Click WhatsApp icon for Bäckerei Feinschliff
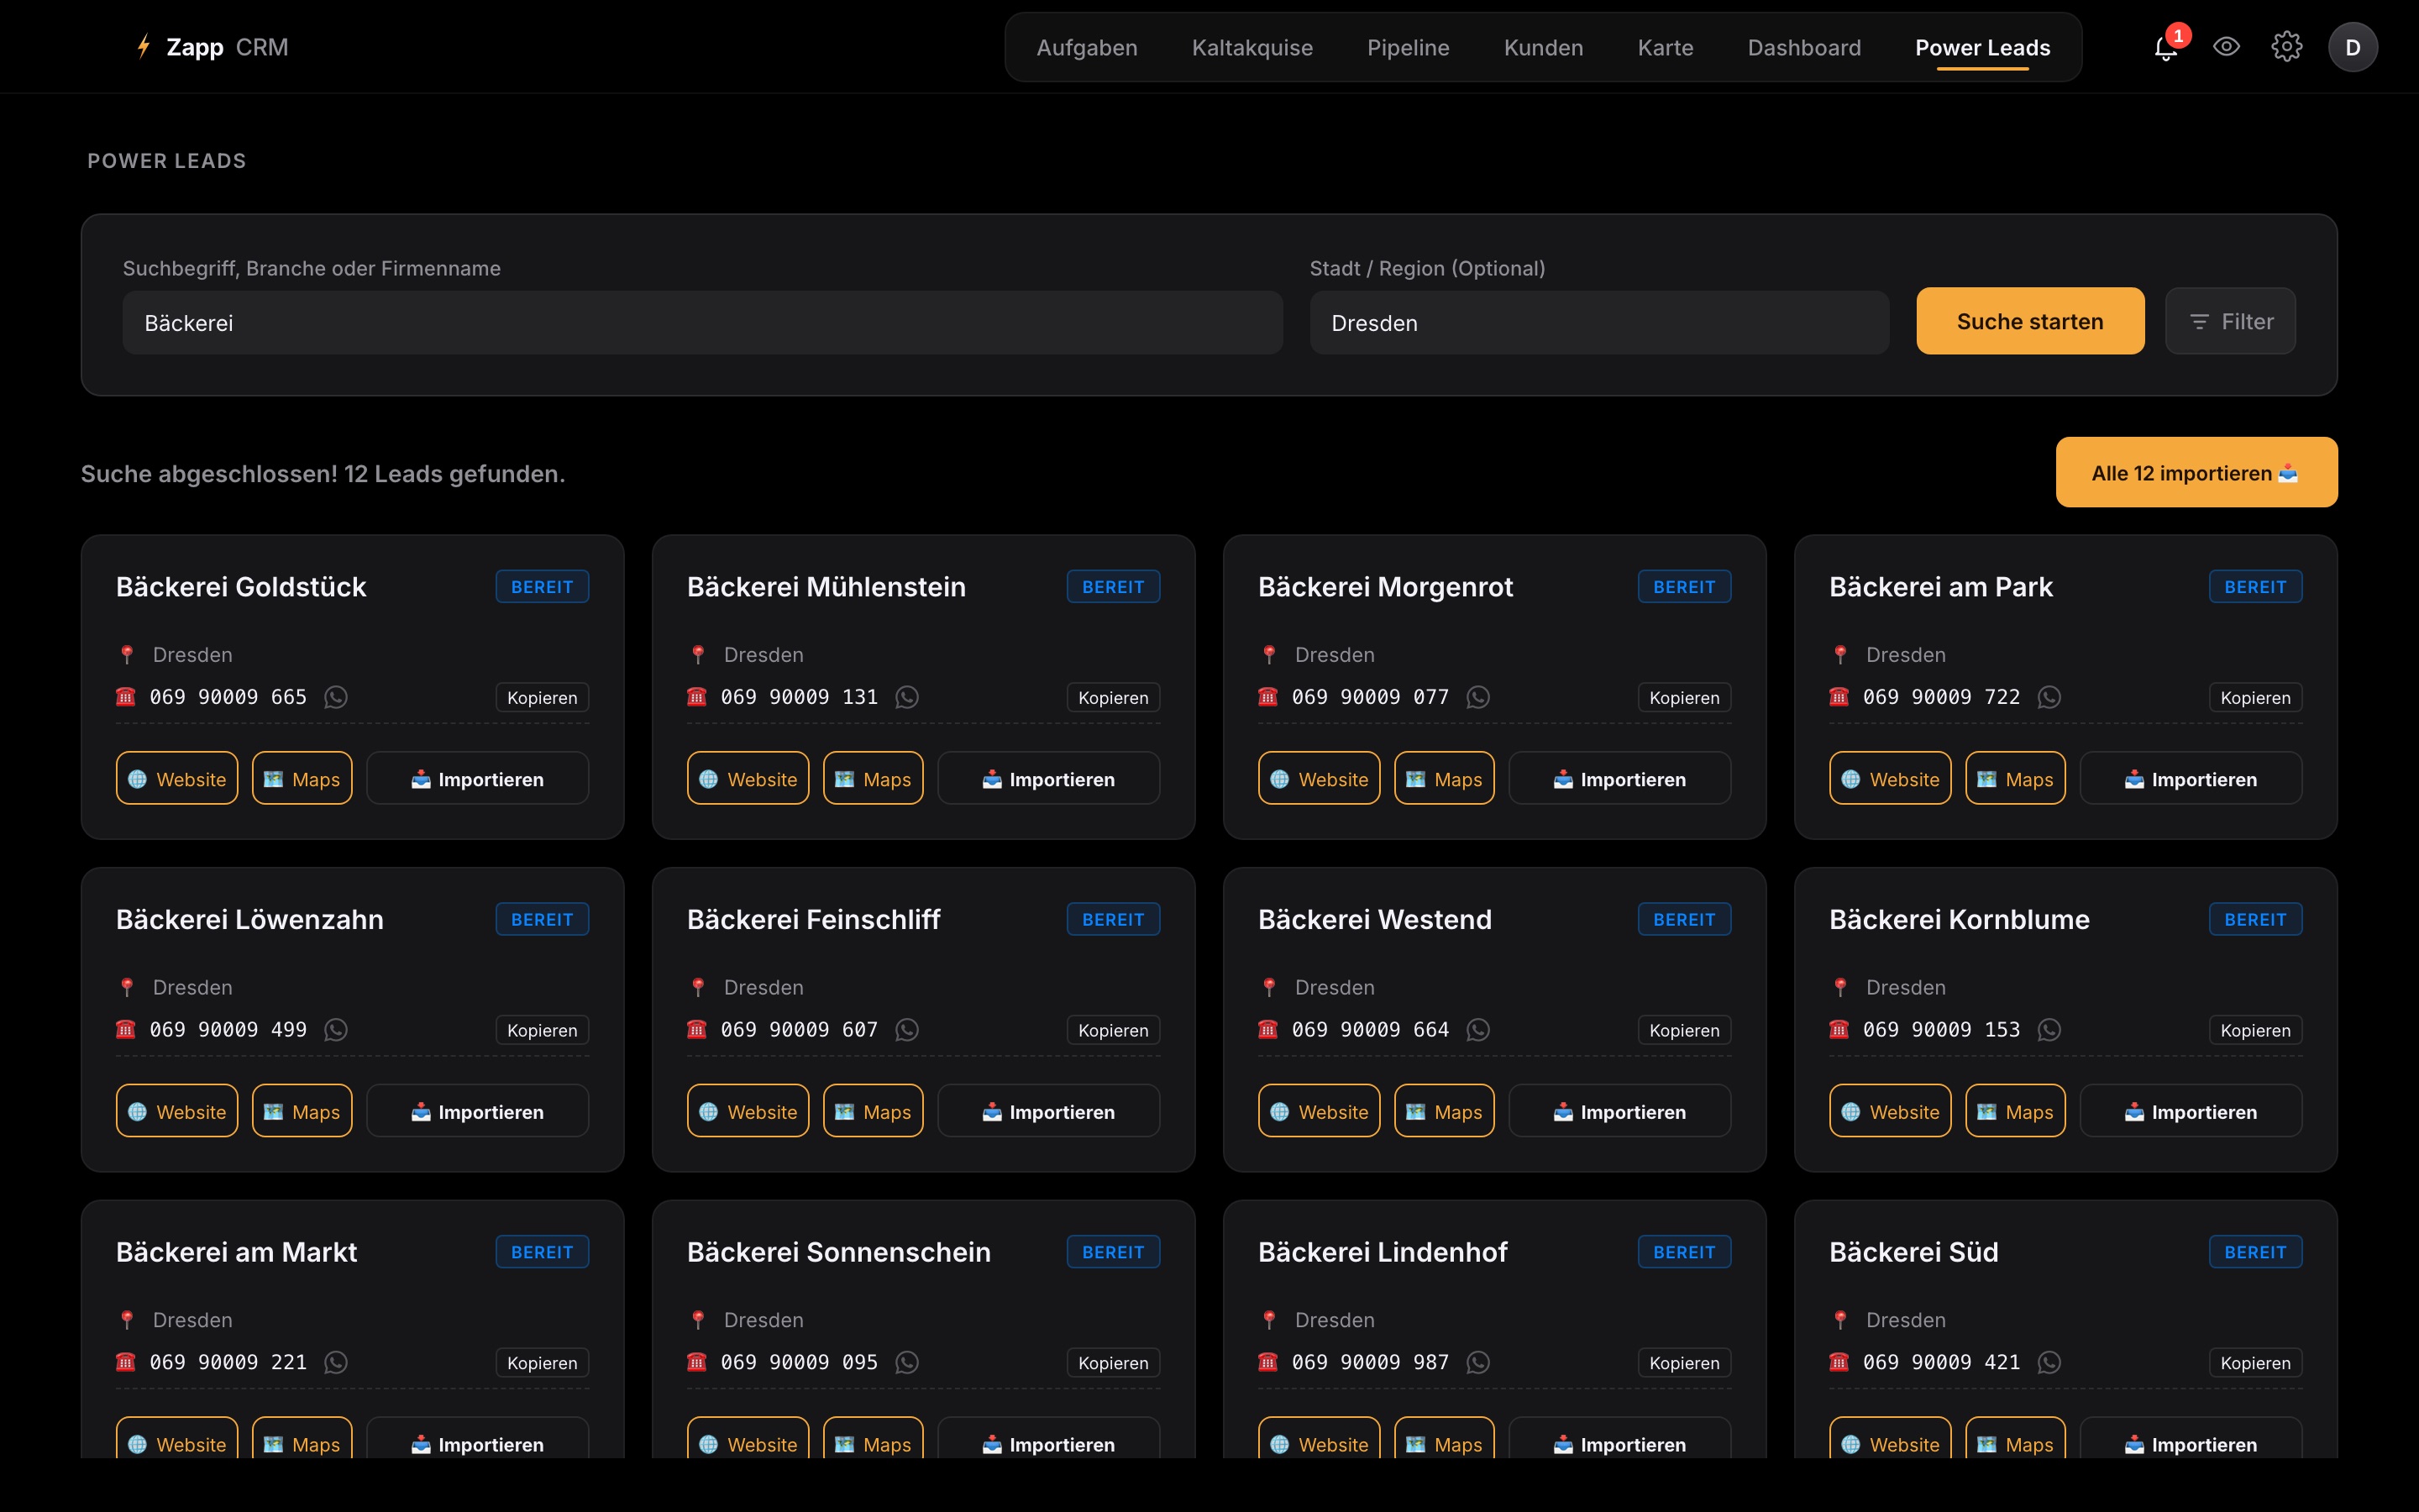 (906, 1029)
